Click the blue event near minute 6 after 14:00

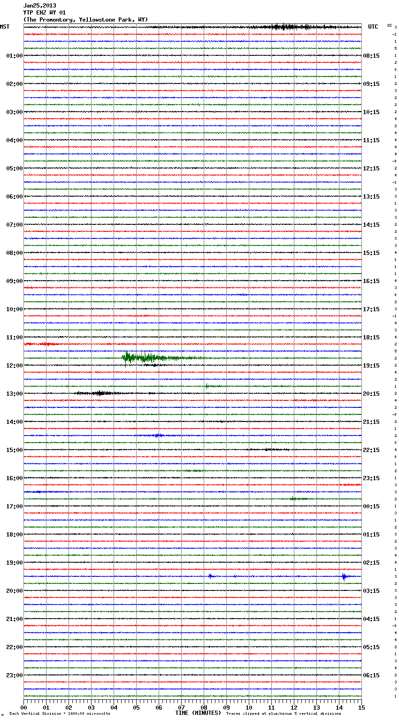158,436
